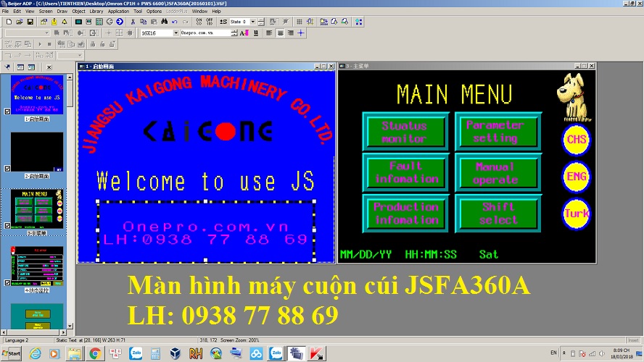Switch objects to ON state icon
Image resolution: width=644 pixels, height=362 pixels.
(199, 22)
